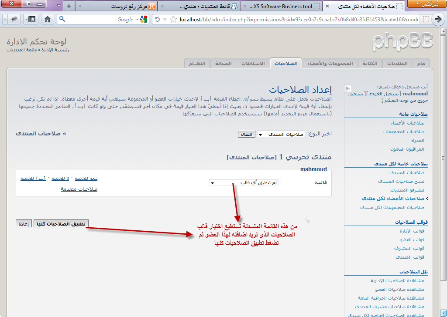Reload the page with the refresh icon
This screenshot has width=447, height=317.
[x=157, y=19]
